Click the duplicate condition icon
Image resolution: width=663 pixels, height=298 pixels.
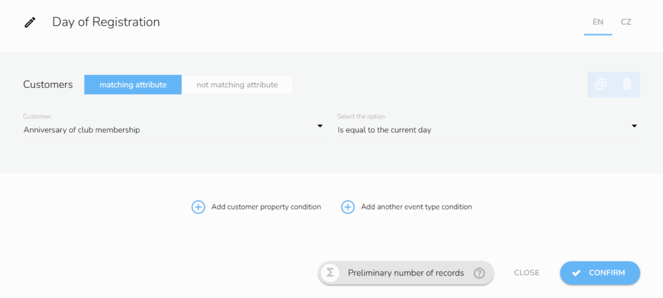click(x=601, y=84)
